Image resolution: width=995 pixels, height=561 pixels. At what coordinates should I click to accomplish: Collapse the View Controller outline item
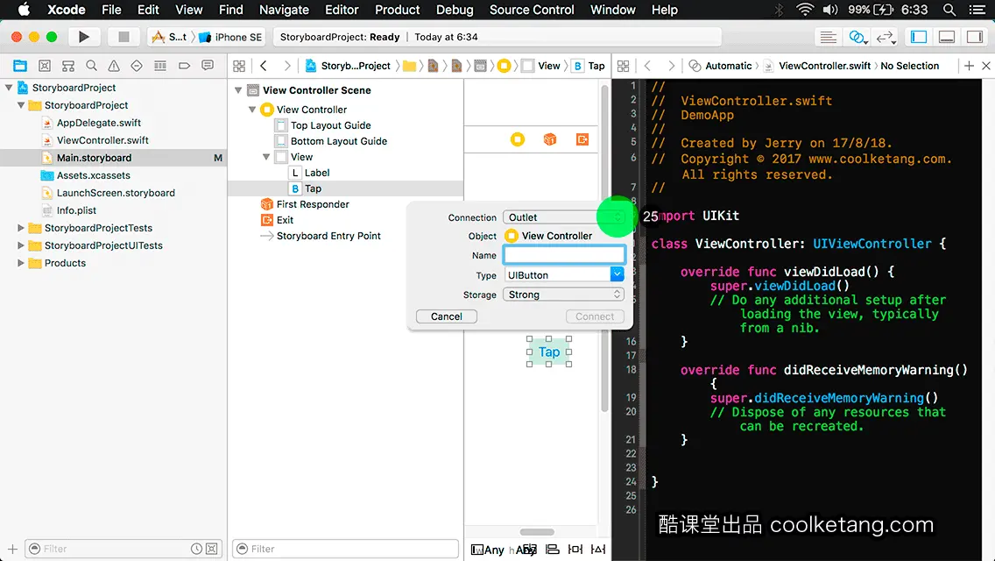point(252,110)
